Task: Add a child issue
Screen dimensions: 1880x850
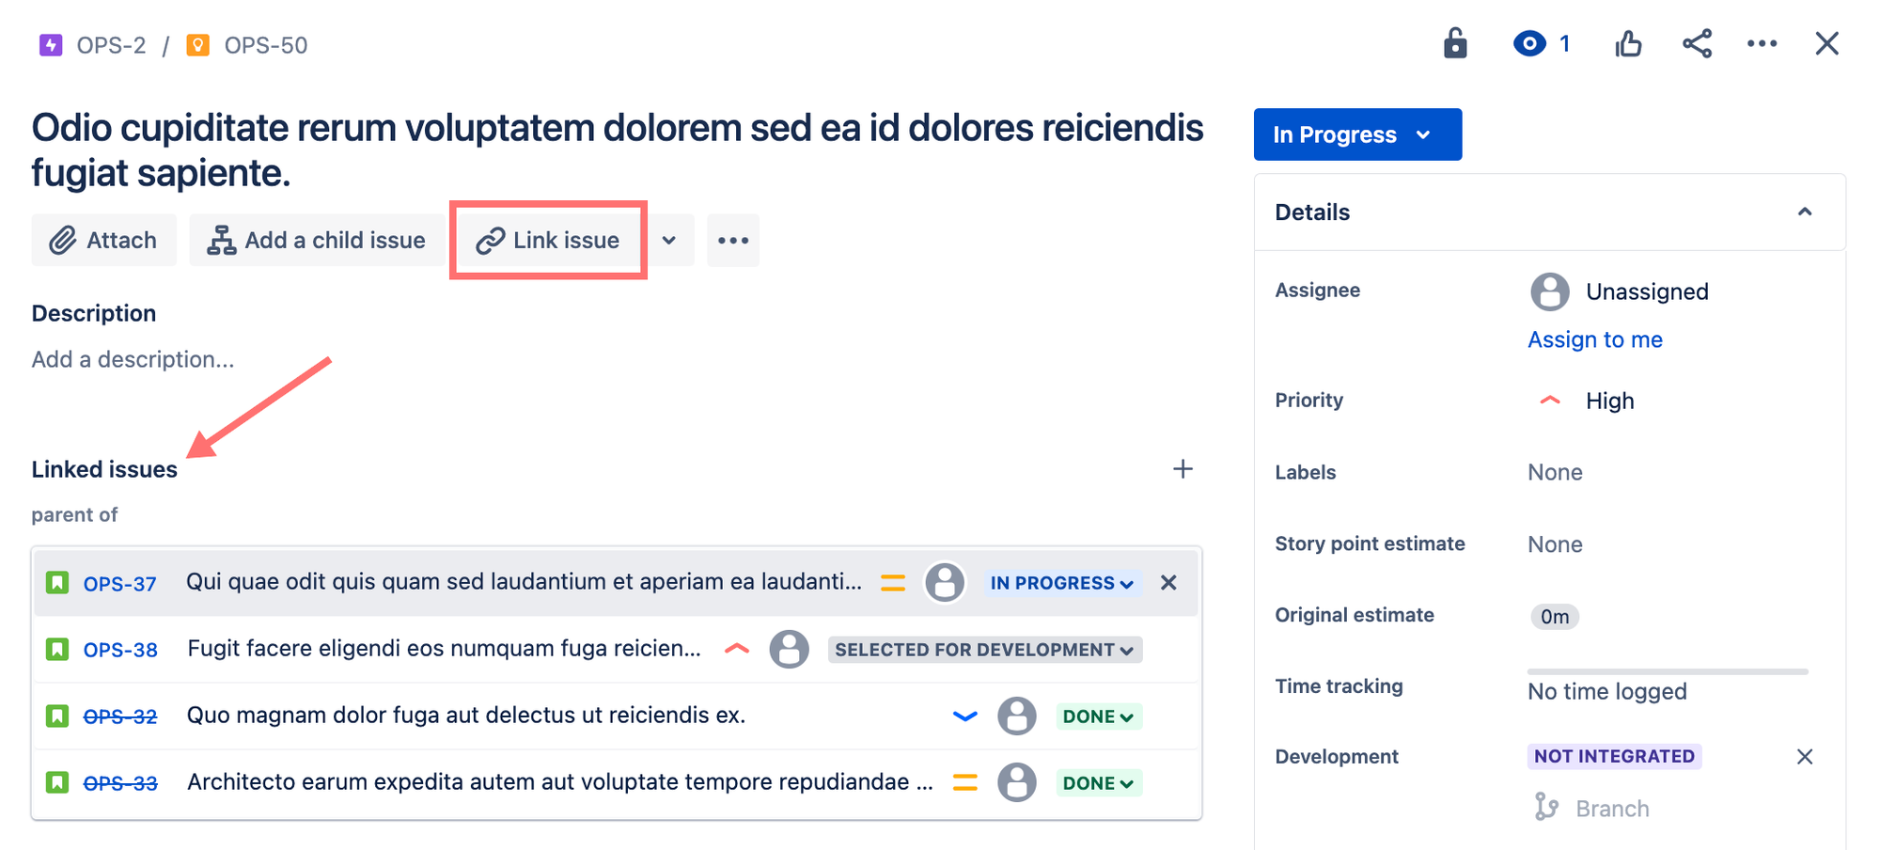Action: pos(317,240)
